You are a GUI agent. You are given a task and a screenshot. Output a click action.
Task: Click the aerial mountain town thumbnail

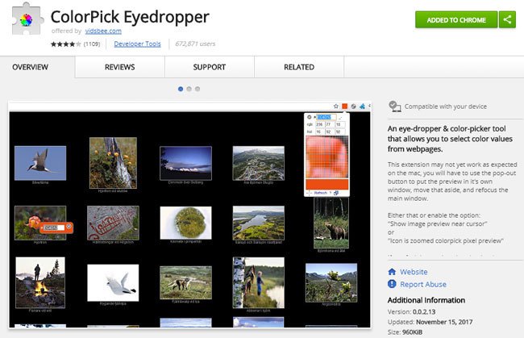click(x=259, y=163)
